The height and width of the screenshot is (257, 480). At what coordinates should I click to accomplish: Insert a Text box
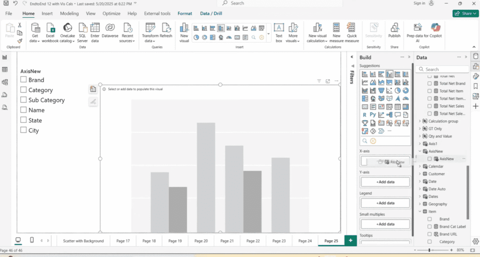click(278, 33)
